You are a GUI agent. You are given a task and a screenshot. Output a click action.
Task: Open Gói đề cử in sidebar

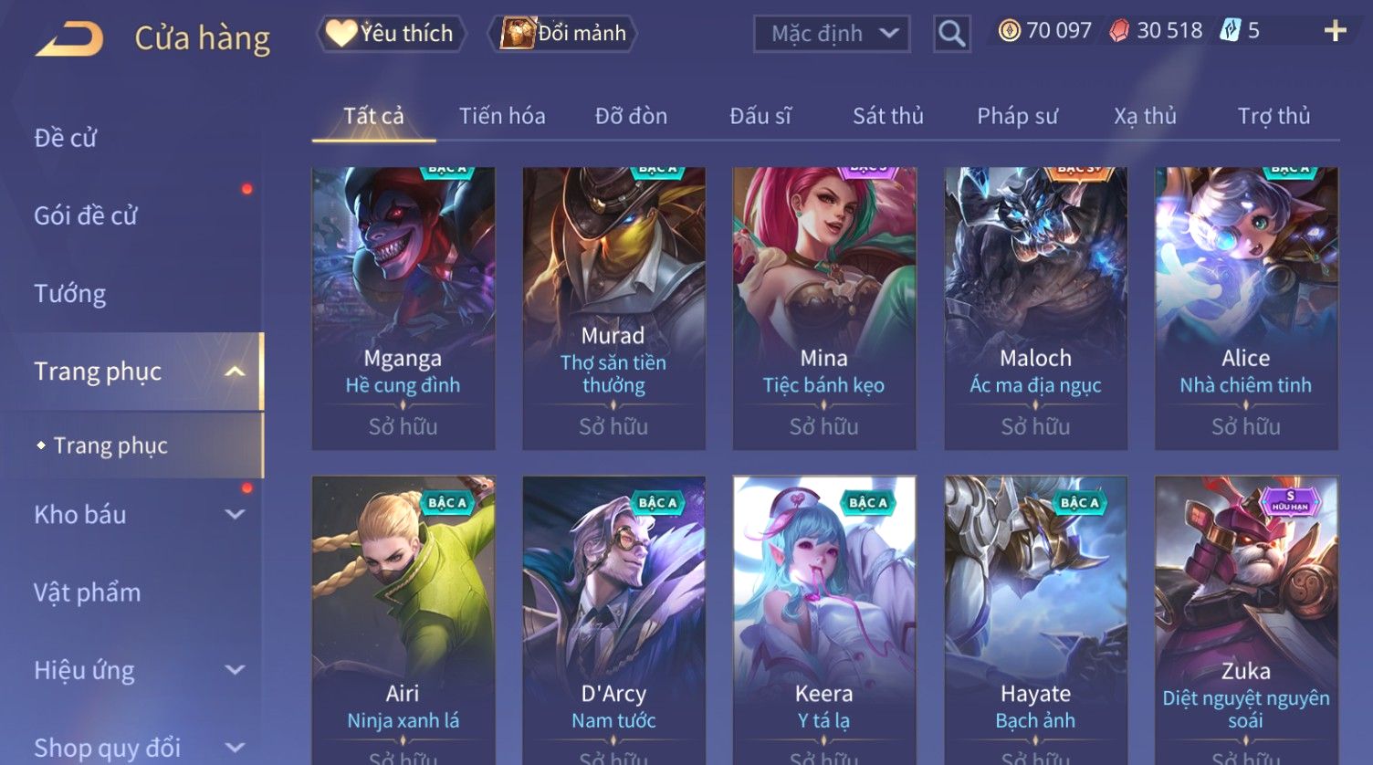[x=86, y=216]
